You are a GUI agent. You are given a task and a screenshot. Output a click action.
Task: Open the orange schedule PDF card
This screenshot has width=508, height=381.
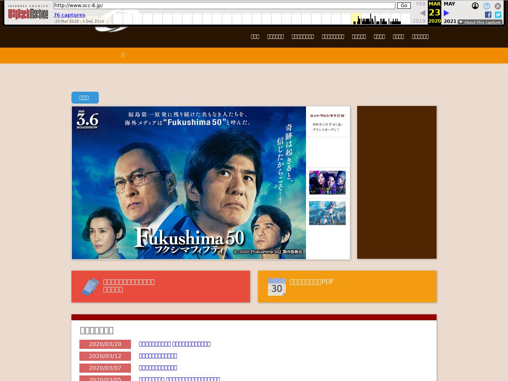347,287
